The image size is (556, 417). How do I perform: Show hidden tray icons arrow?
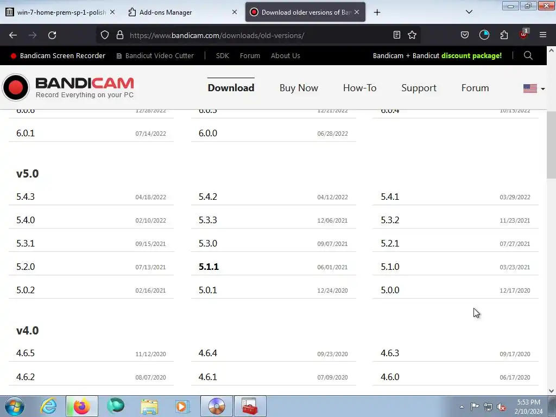coord(462,407)
